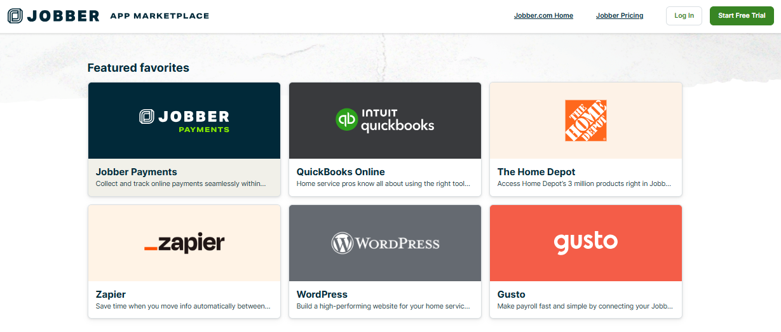Select the QuickBooks Online card title

tap(341, 172)
